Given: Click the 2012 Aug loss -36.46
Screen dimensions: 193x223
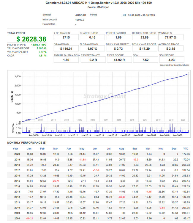Looking at the screenshot, I should pos(122,197).
